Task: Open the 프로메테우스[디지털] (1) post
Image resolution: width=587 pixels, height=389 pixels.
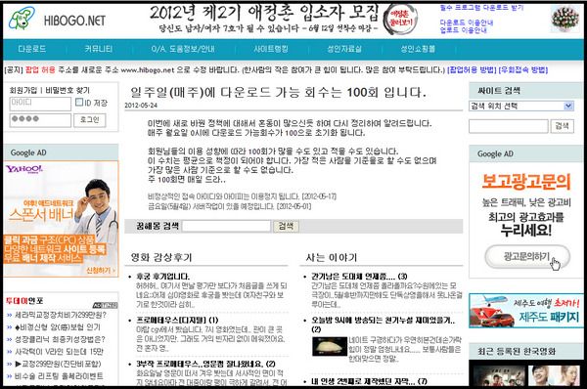Action: [177, 321]
